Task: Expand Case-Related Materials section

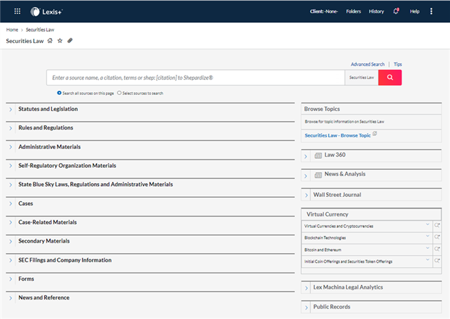Action: point(10,223)
